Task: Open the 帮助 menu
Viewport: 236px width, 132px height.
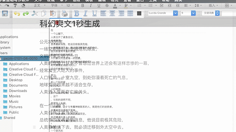Action: [x=166, y=1]
